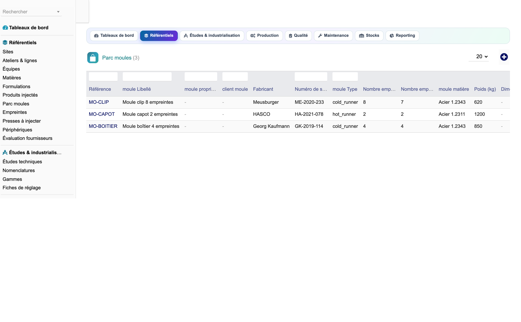Open the MO-CLIP mould record
The width and height of the screenshot is (521, 322).
99,102
